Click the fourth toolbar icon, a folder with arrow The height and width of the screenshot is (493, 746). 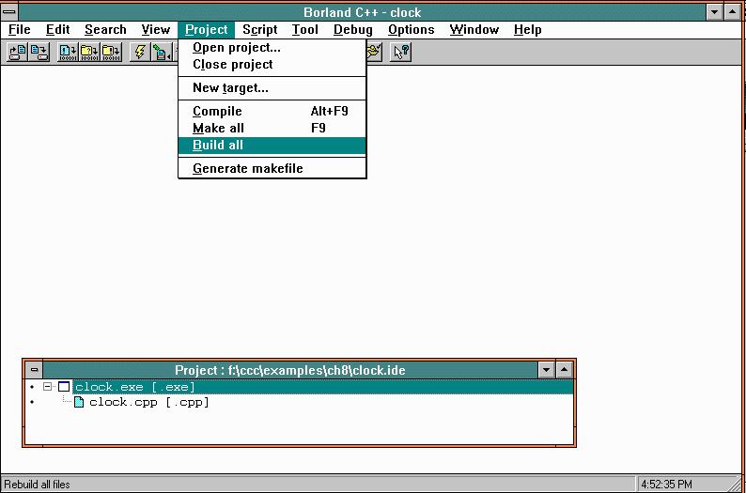pyautogui.click(x=90, y=53)
